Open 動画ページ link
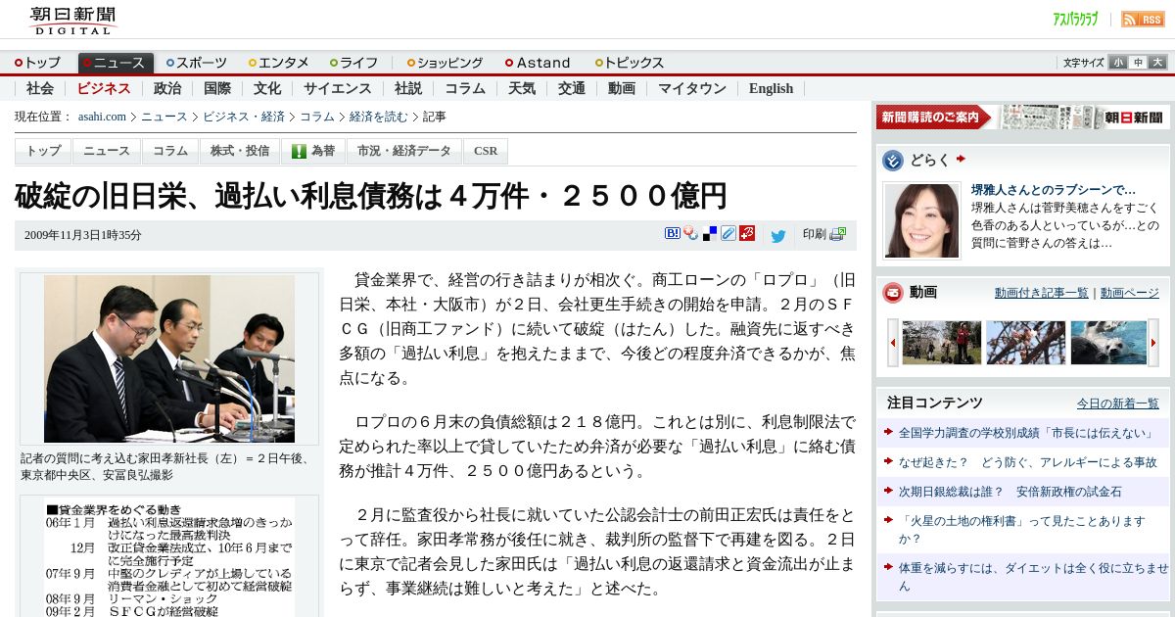The width and height of the screenshot is (1175, 617). pyautogui.click(x=1130, y=293)
